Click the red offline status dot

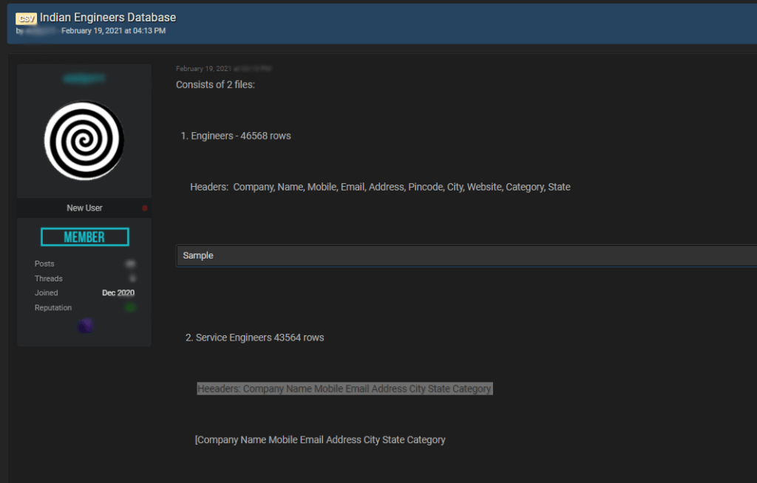144,208
